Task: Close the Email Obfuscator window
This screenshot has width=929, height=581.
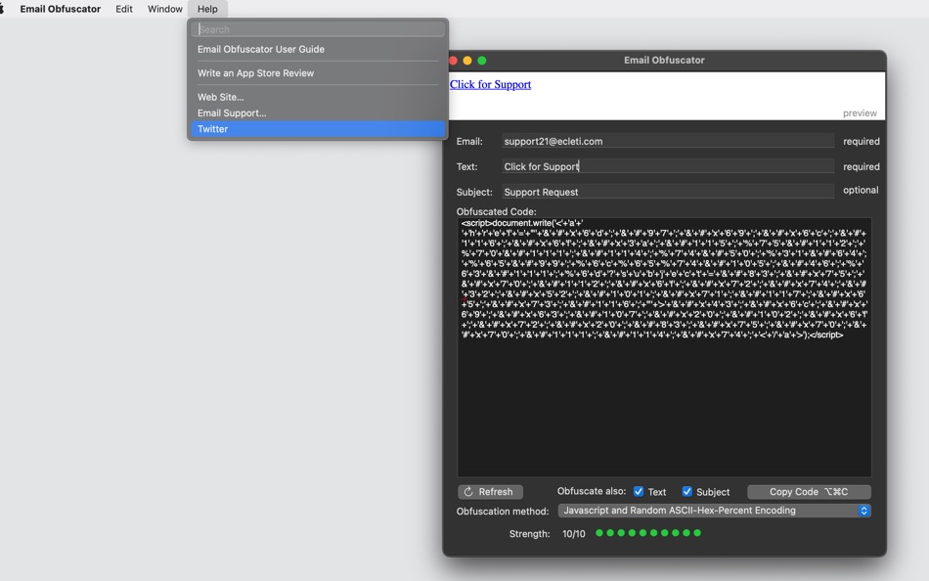Action: coord(453,61)
